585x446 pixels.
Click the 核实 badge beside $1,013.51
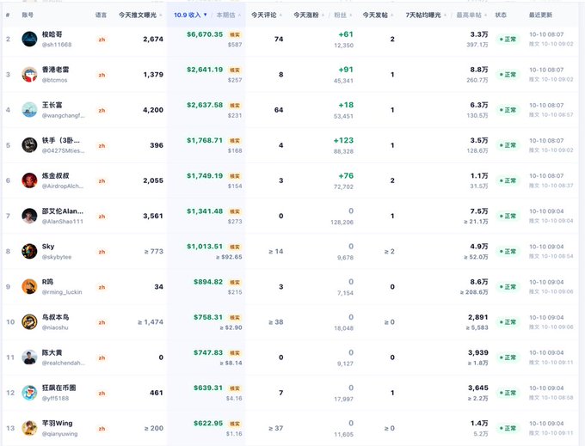point(235,247)
